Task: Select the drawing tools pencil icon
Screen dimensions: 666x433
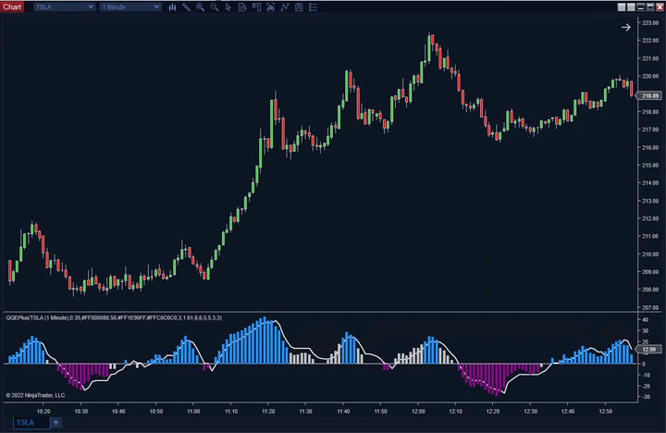Action: (x=187, y=6)
